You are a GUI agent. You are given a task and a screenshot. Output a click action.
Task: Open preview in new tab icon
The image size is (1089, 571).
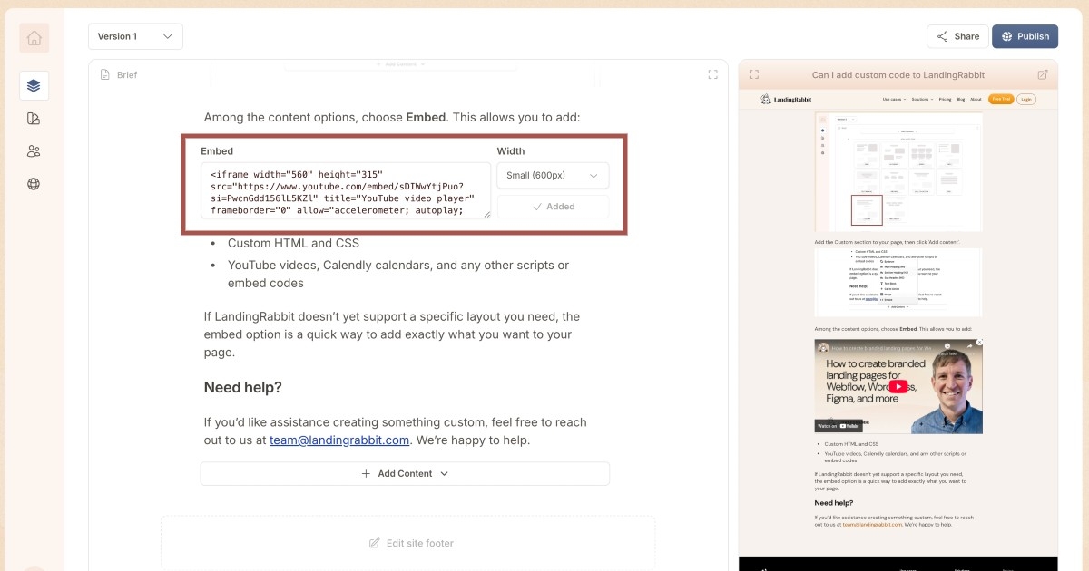pos(1043,75)
